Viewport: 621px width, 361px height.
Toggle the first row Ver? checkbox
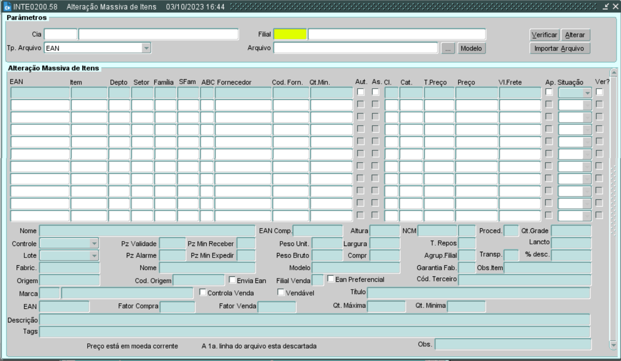click(599, 92)
